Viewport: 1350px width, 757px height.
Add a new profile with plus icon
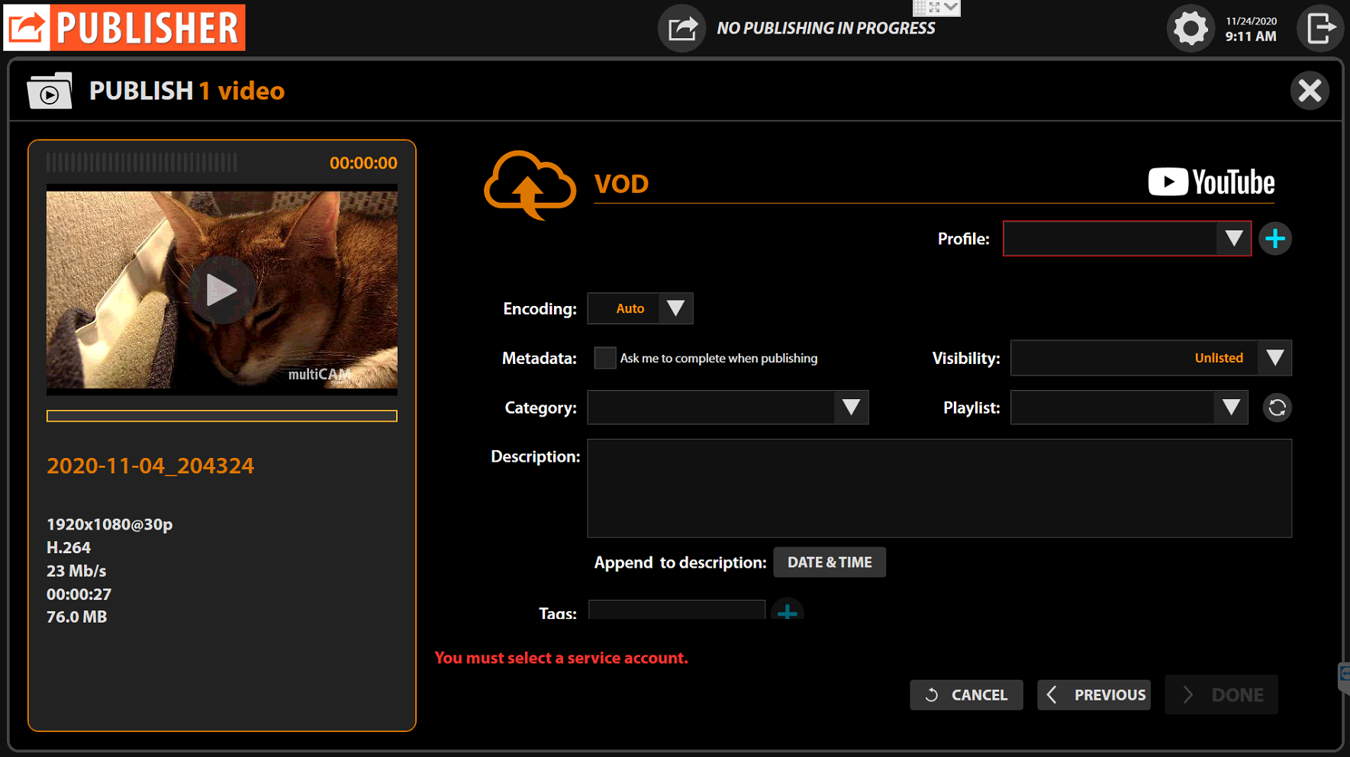pos(1275,239)
